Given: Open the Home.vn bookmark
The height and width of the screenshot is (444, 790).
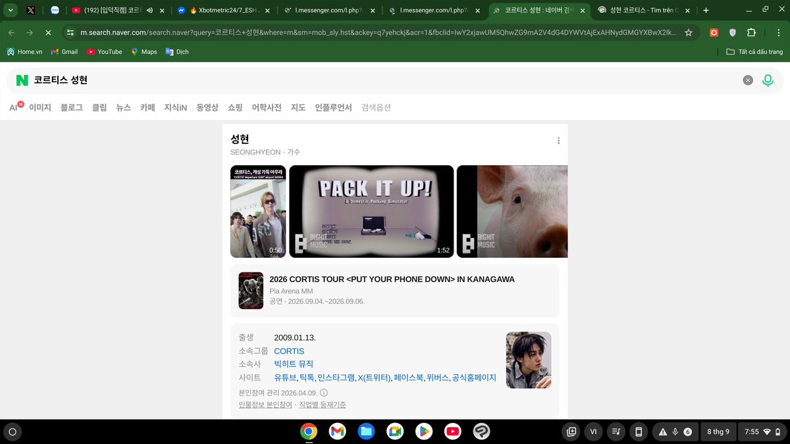Looking at the screenshot, I should [x=24, y=51].
